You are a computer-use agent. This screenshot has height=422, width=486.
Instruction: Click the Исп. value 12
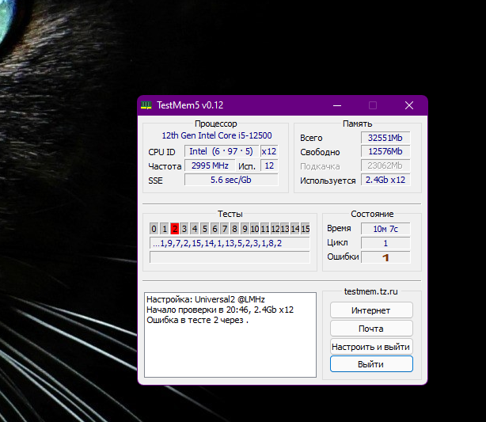tap(269, 165)
